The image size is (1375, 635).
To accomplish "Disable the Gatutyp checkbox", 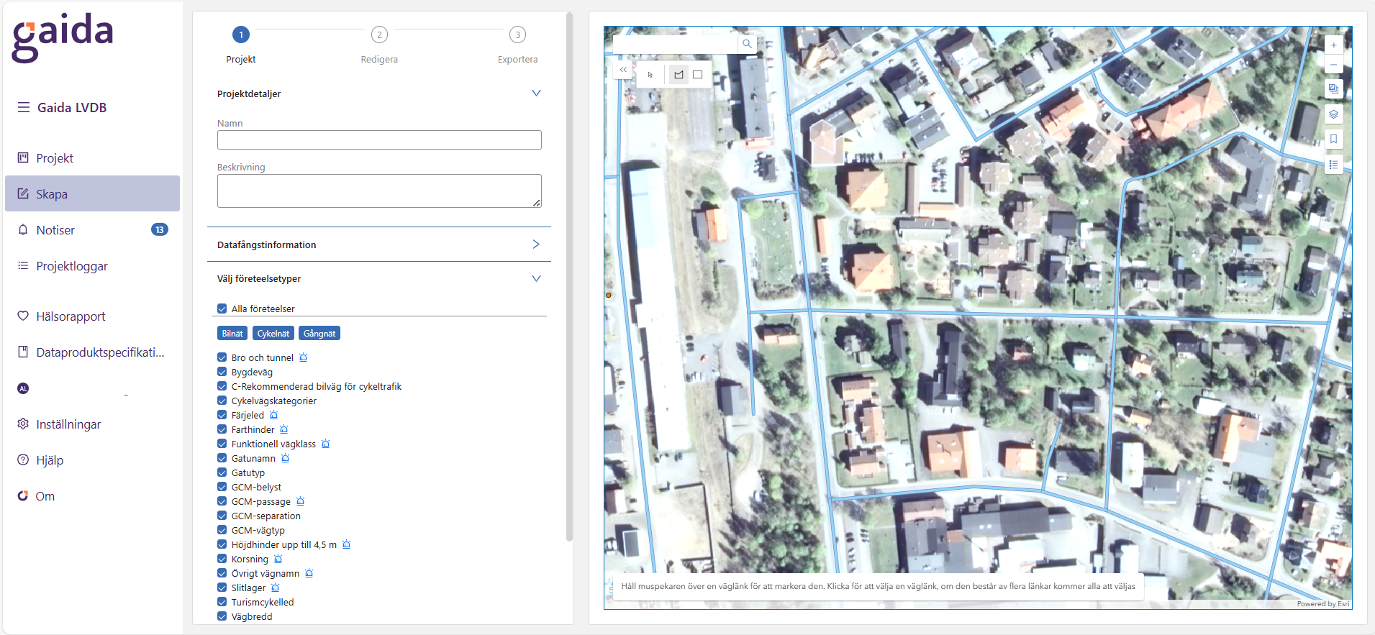I will pos(222,472).
